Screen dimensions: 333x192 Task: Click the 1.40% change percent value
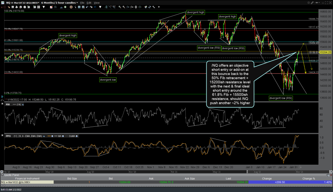point(327,182)
